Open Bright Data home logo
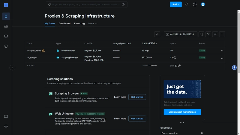Screen dimensions: 240x135 6,5
